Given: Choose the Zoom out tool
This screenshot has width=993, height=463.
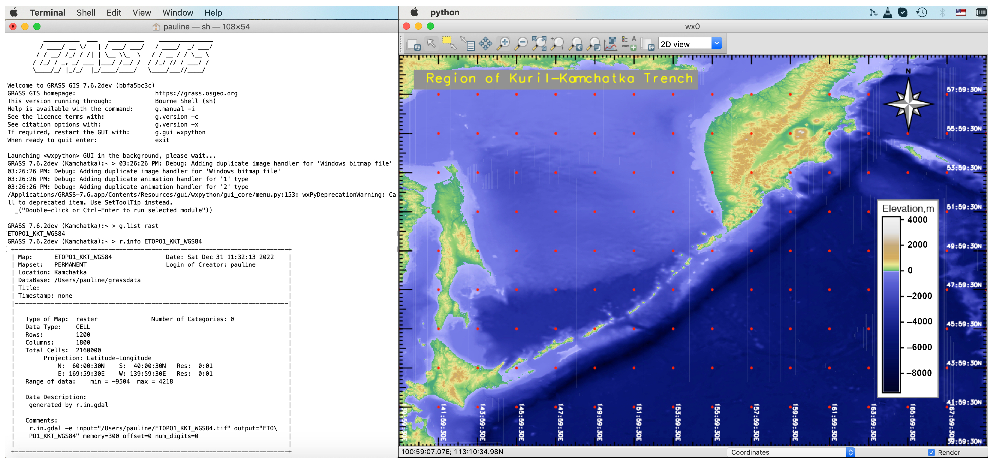Looking at the screenshot, I should pyautogui.click(x=521, y=43).
